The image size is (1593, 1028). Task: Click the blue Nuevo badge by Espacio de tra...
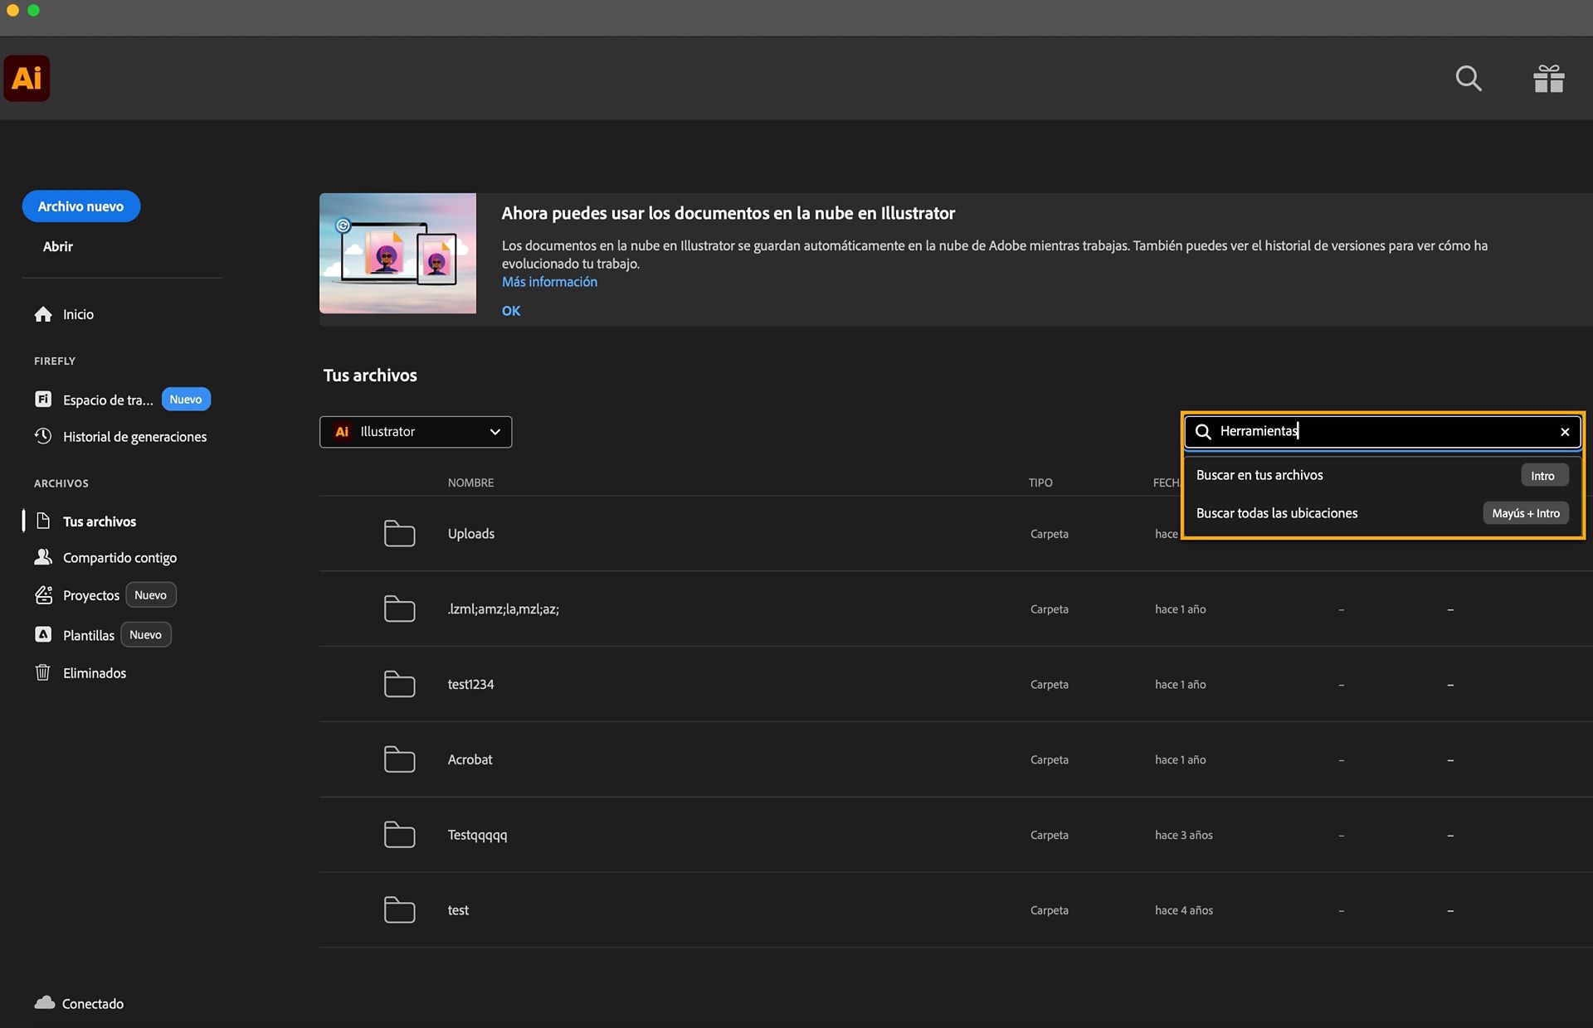[x=186, y=400]
